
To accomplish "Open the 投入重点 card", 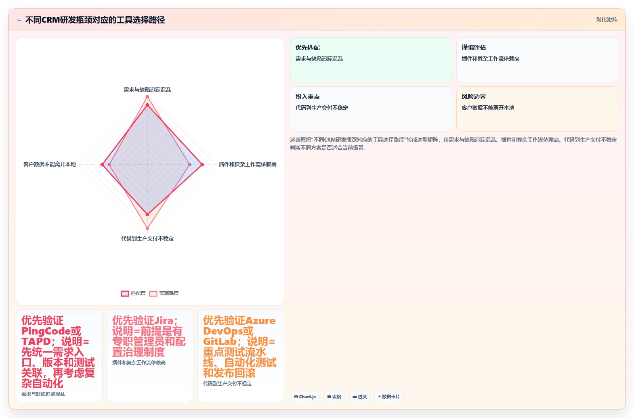I will pos(371,109).
